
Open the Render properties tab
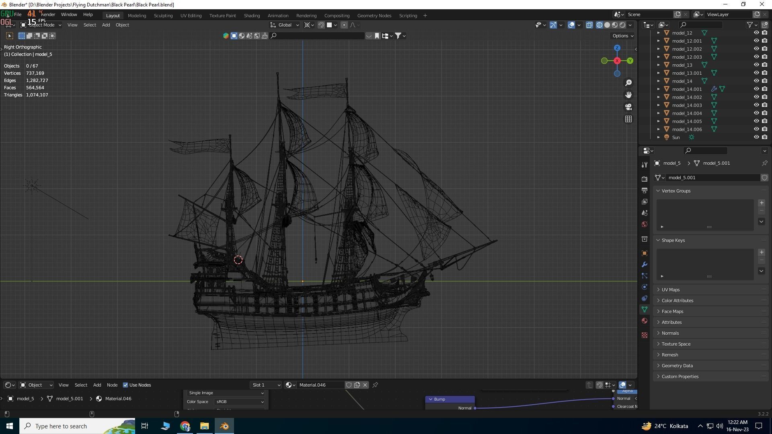click(645, 179)
